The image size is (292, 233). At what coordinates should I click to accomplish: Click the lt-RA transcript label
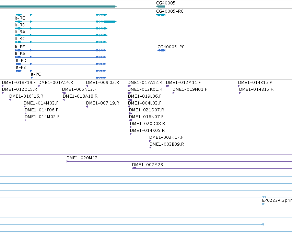pyautogui.click(x=20, y=32)
